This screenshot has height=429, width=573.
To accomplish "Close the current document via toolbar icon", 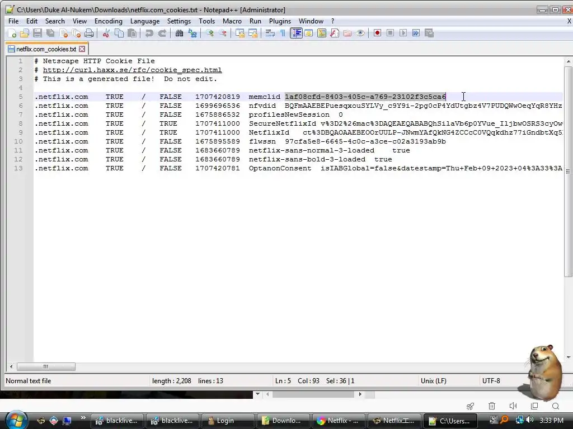I will (64, 33).
